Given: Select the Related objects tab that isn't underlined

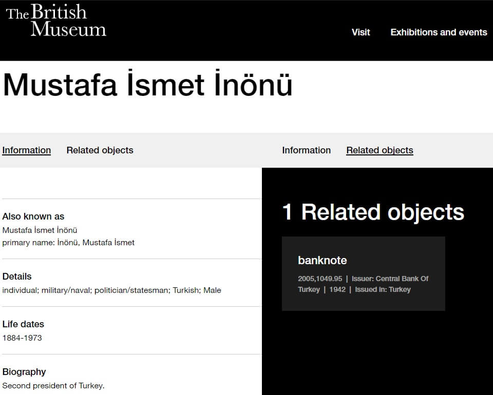Looking at the screenshot, I should [100, 150].
